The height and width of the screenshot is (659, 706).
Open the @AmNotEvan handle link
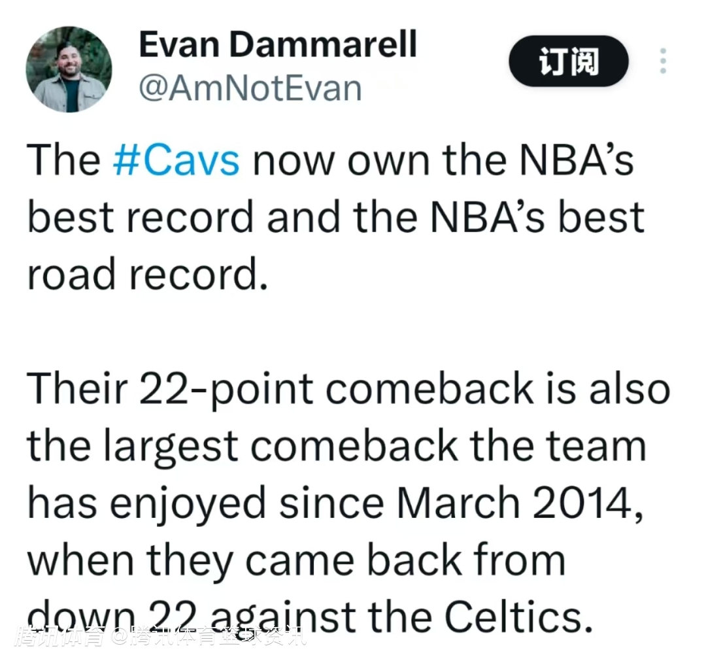(x=250, y=88)
